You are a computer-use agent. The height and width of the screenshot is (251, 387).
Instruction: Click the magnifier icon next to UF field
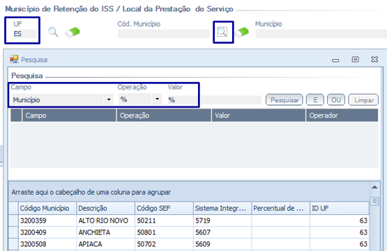click(x=53, y=32)
